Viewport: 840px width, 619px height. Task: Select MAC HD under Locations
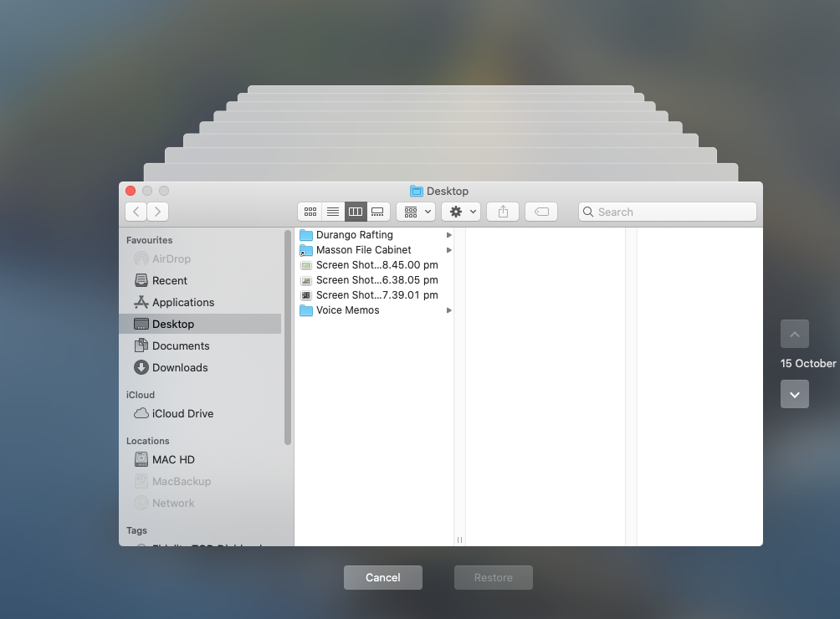(200, 459)
